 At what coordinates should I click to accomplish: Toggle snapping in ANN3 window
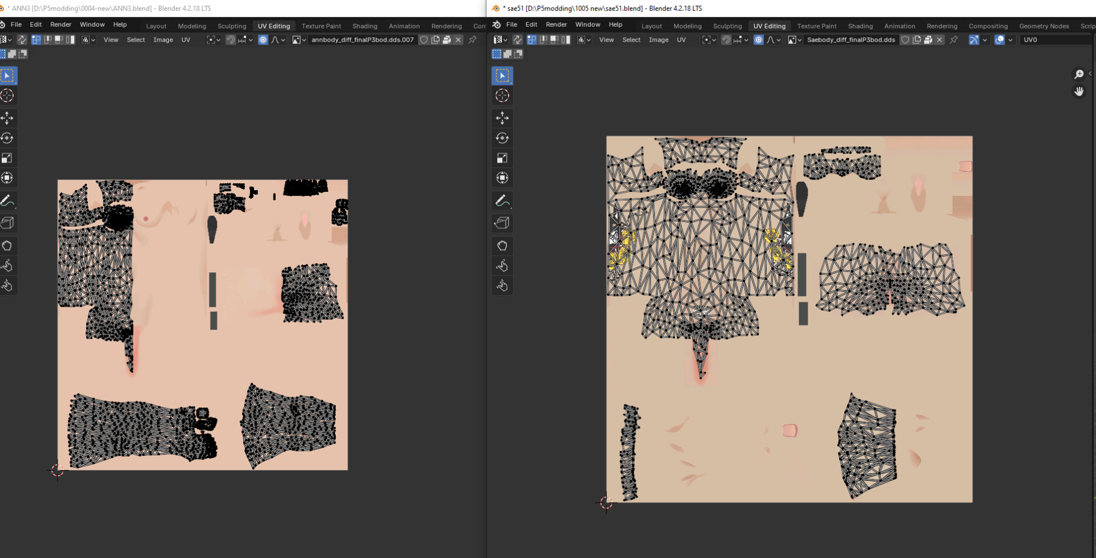point(231,40)
